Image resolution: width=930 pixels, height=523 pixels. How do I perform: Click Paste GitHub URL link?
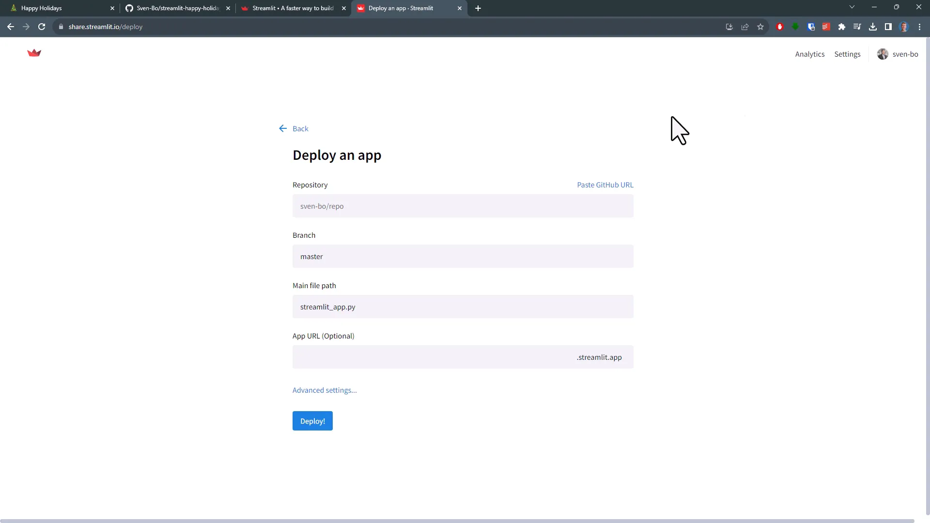tap(604, 185)
